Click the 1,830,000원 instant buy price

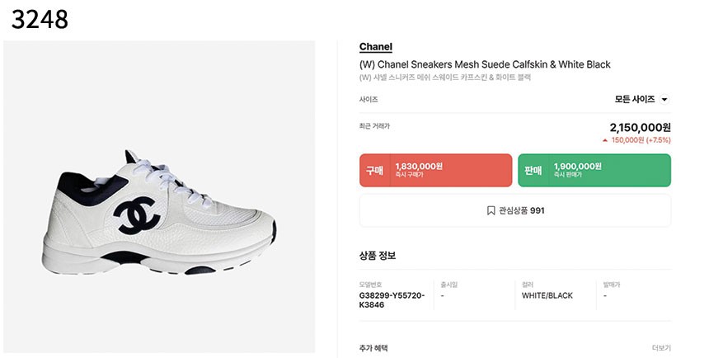coord(419,167)
